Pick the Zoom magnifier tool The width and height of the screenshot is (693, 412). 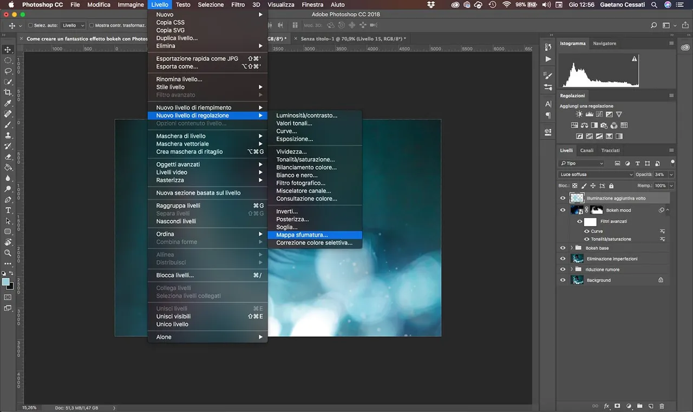[x=8, y=252]
